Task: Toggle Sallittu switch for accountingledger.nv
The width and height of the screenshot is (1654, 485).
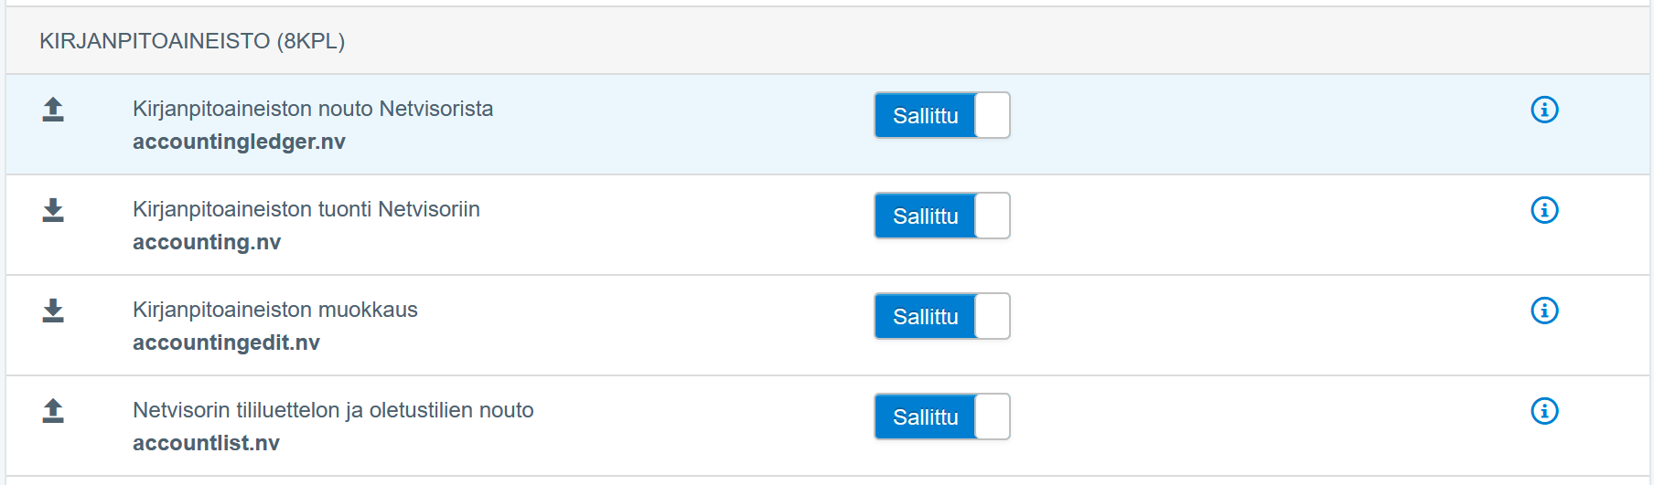Action: coord(941,115)
